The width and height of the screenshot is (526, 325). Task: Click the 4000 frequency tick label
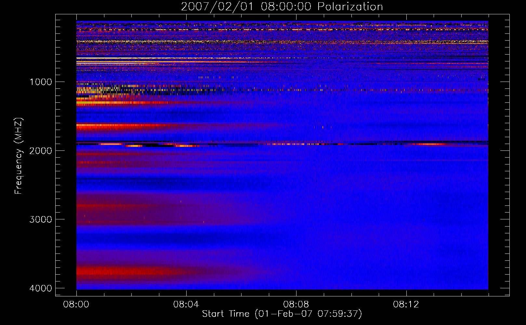click(41, 288)
